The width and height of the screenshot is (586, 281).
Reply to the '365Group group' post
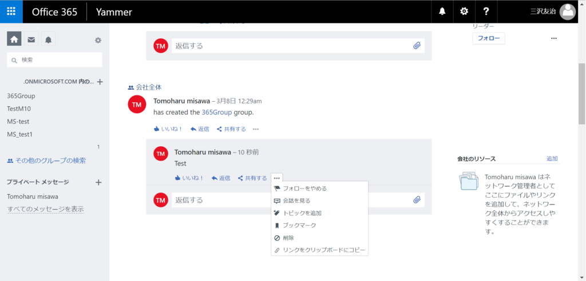tap(200, 129)
